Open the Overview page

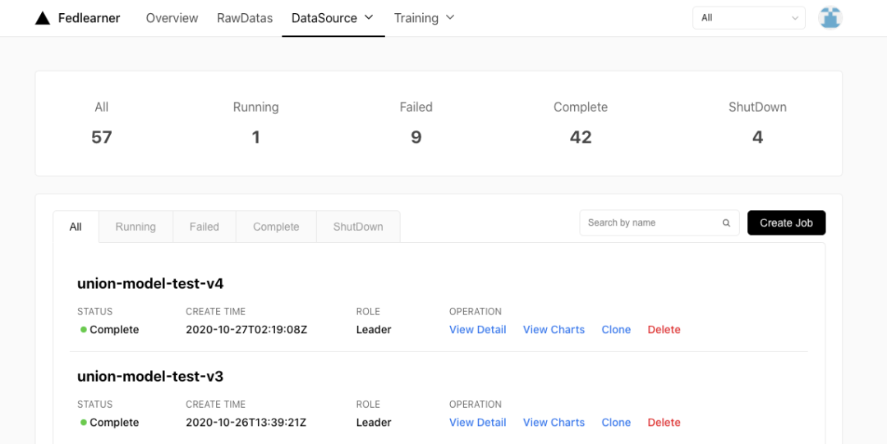coord(172,18)
